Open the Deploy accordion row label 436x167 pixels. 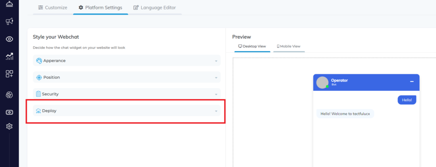(49, 110)
